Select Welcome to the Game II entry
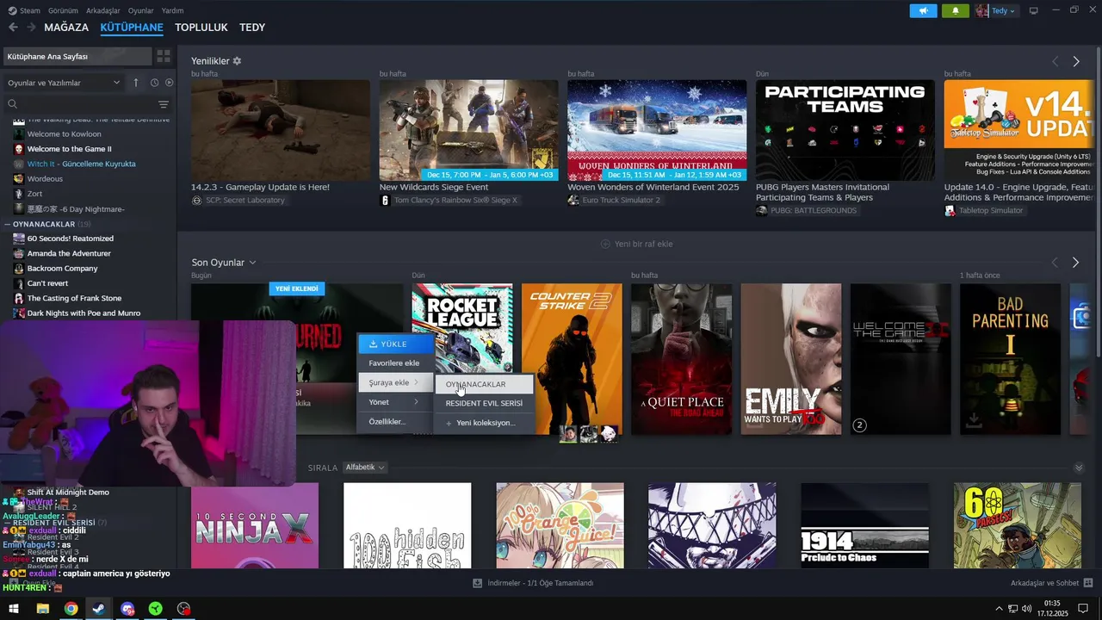1102x620 pixels. 69,149
